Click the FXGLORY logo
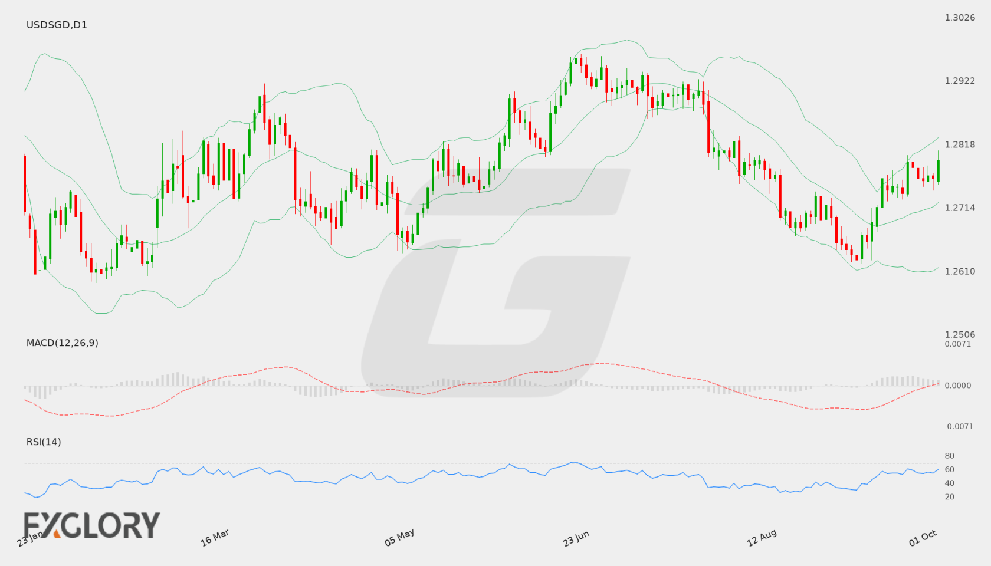Viewport: 991px width, 566px height. coord(92,525)
